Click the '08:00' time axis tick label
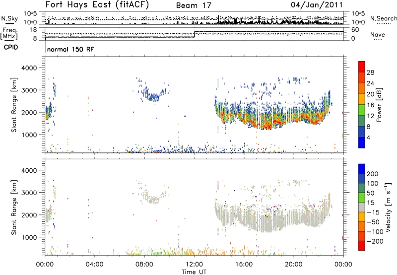Screen dimensions: 397x275 144,265
